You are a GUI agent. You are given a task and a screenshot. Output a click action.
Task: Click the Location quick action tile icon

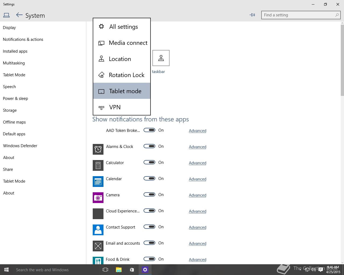pyautogui.click(x=161, y=58)
